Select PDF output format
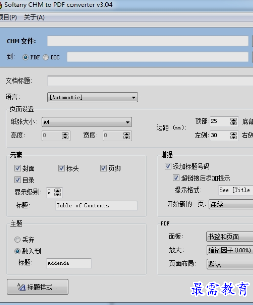Viewport: 253px width, 305px height. click(25, 57)
